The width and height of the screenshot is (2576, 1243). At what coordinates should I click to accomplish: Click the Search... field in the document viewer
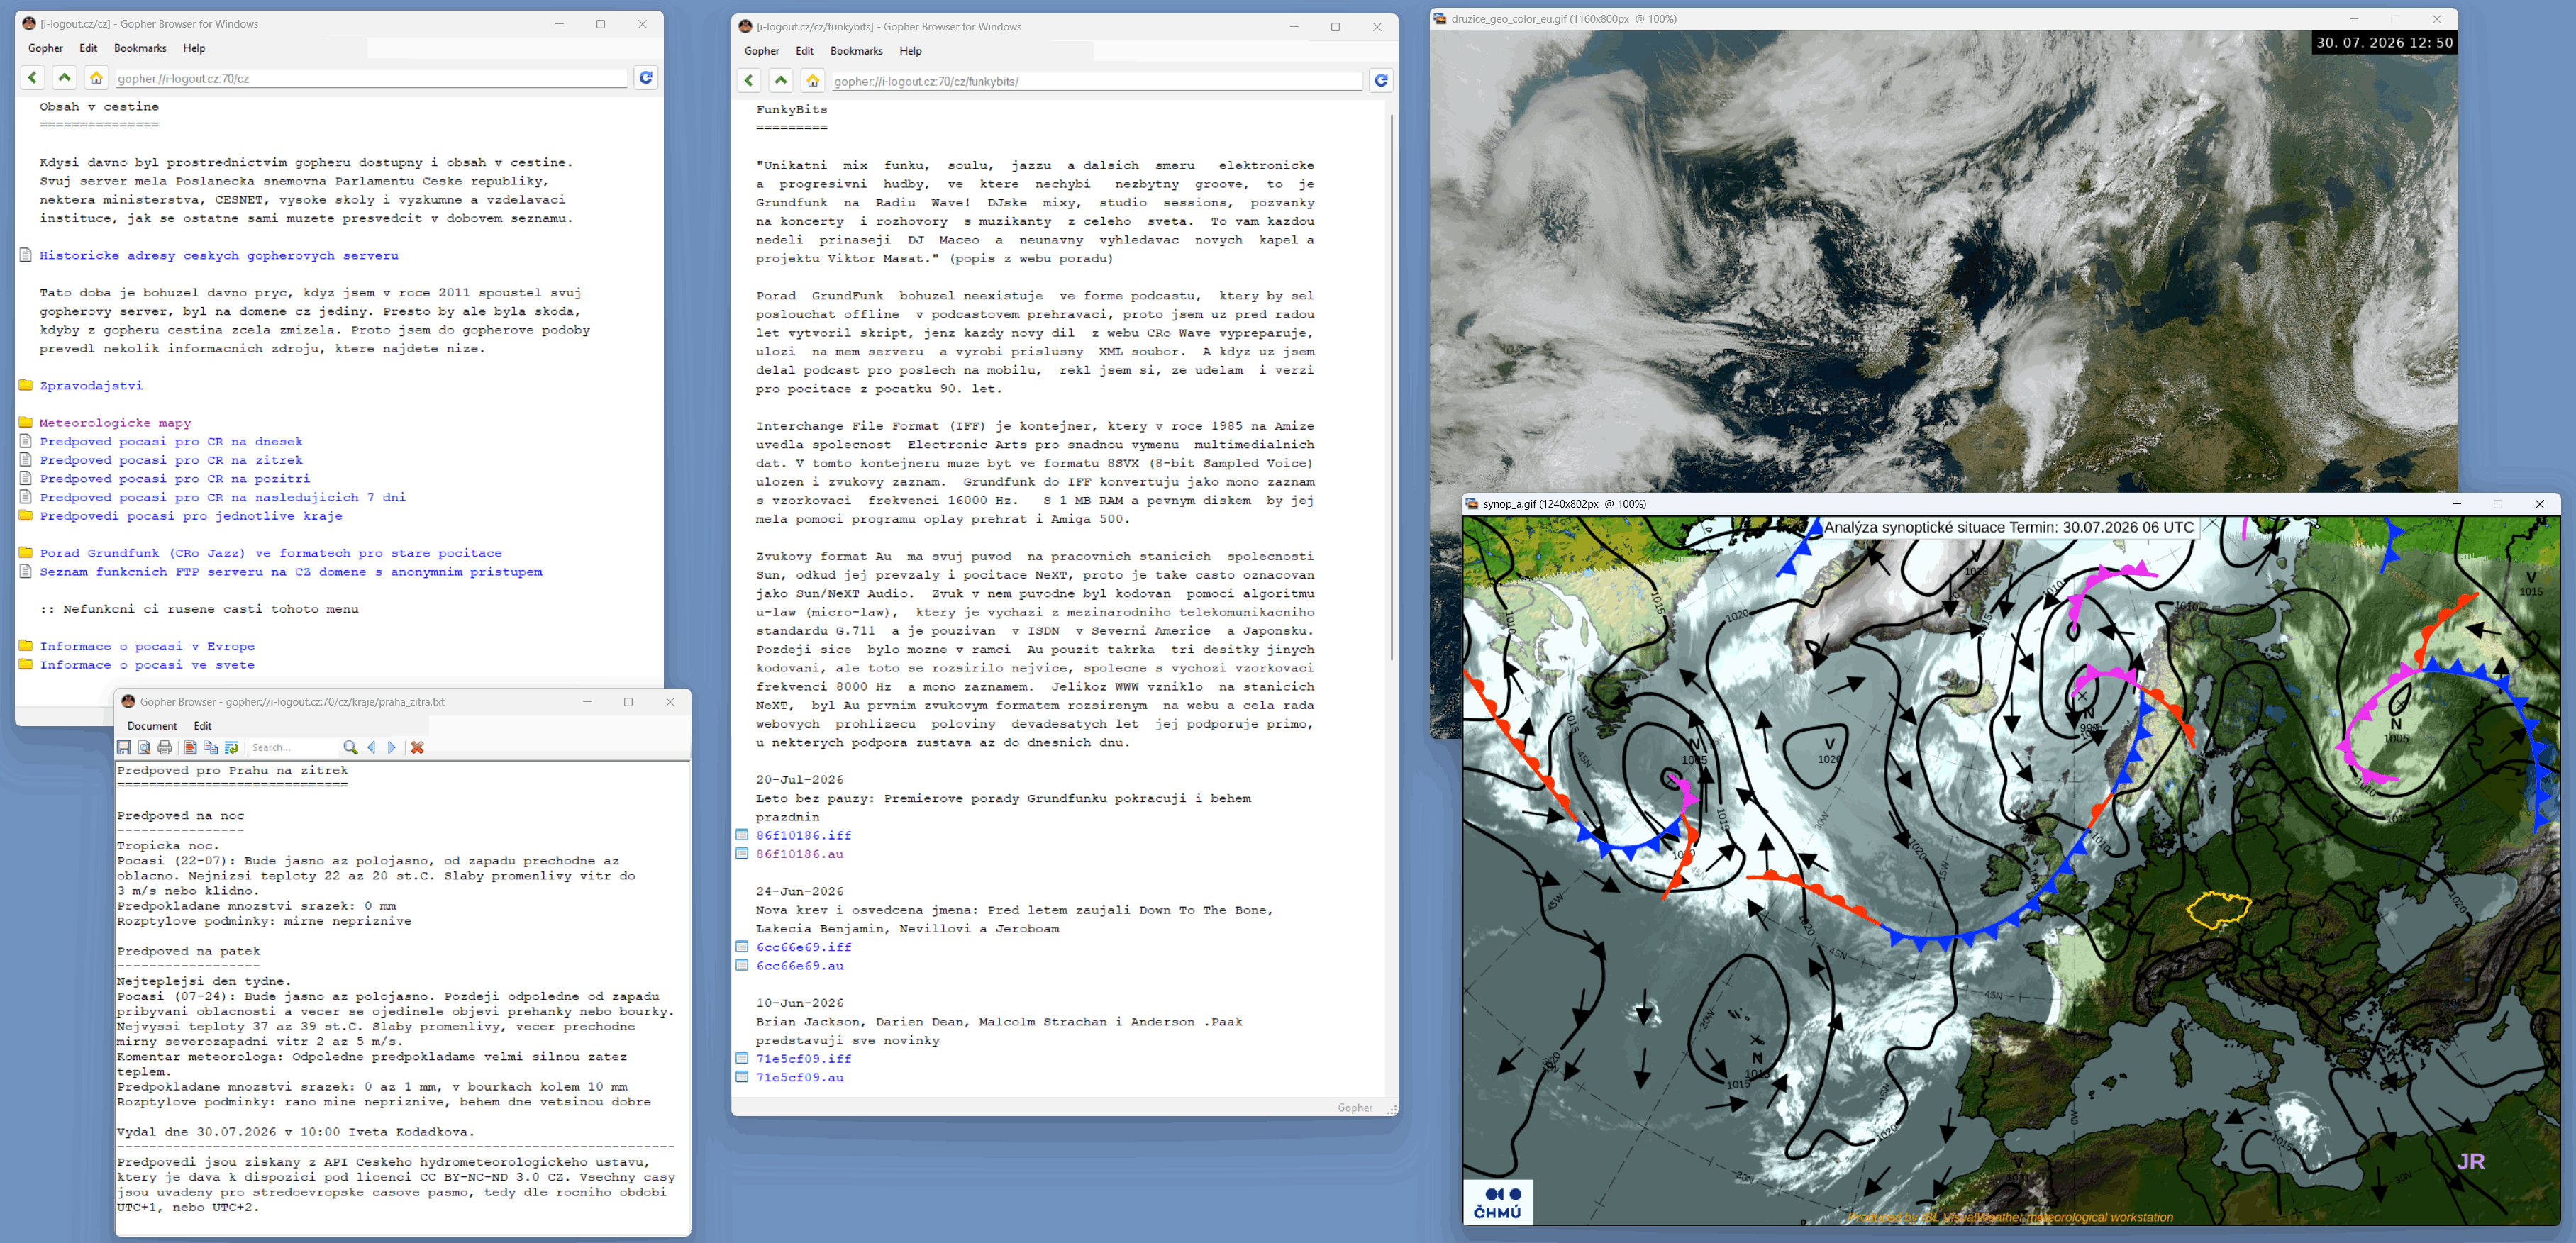(293, 748)
